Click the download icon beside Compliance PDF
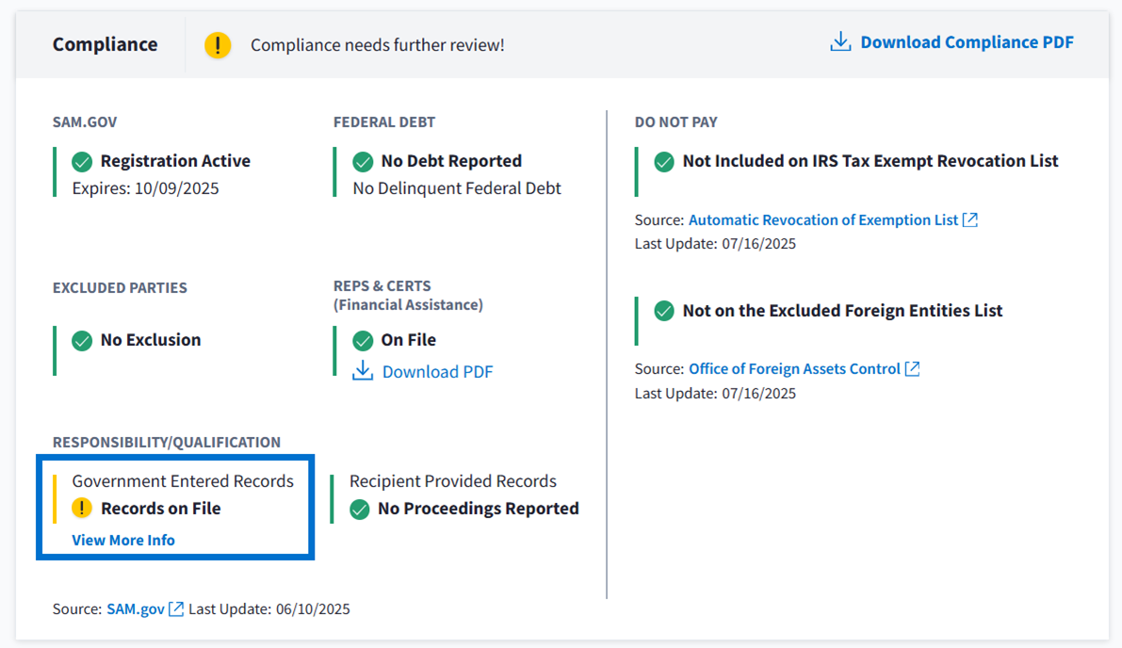The width and height of the screenshot is (1122, 648). point(840,42)
